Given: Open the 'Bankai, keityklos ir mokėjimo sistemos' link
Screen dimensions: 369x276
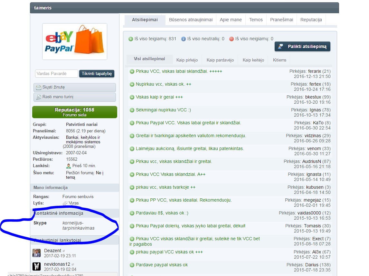Looking at the screenshot, I should tap(83, 140).
